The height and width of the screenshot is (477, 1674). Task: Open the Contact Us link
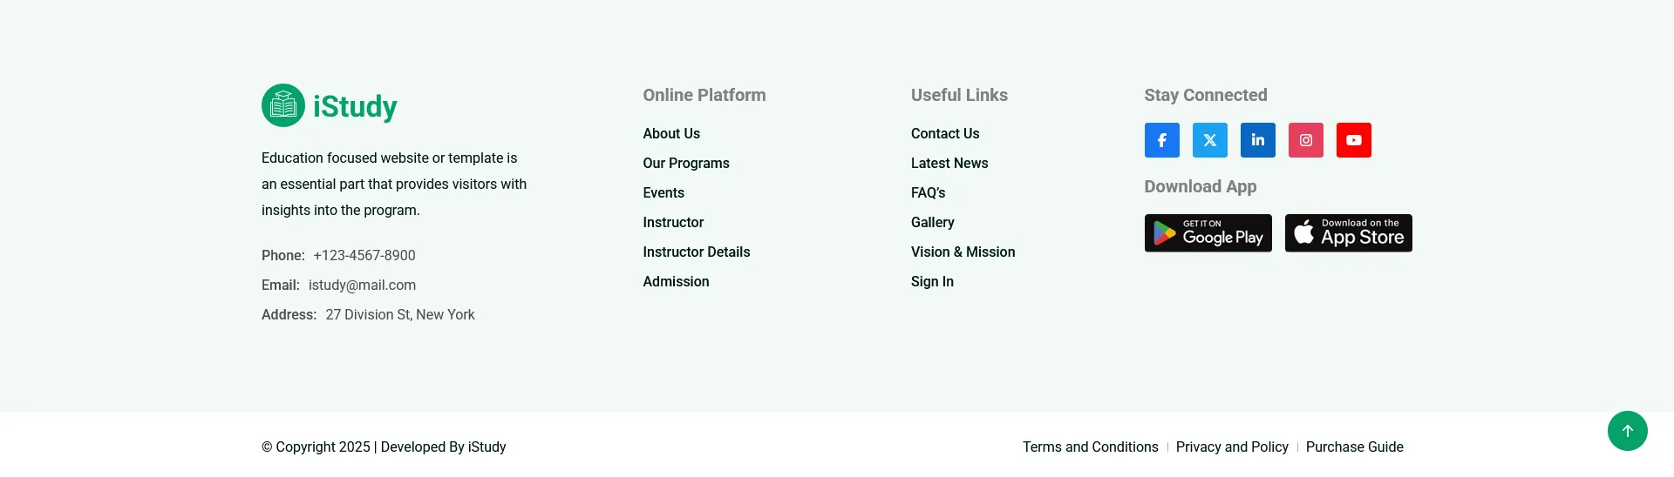click(945, 133)
